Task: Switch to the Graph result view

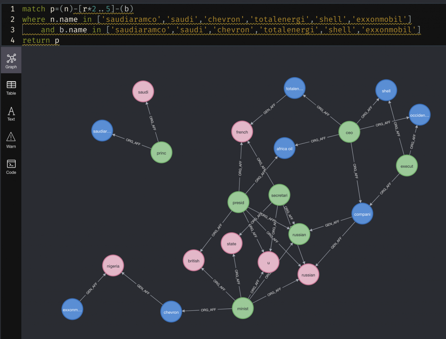Action: point(11,61)
